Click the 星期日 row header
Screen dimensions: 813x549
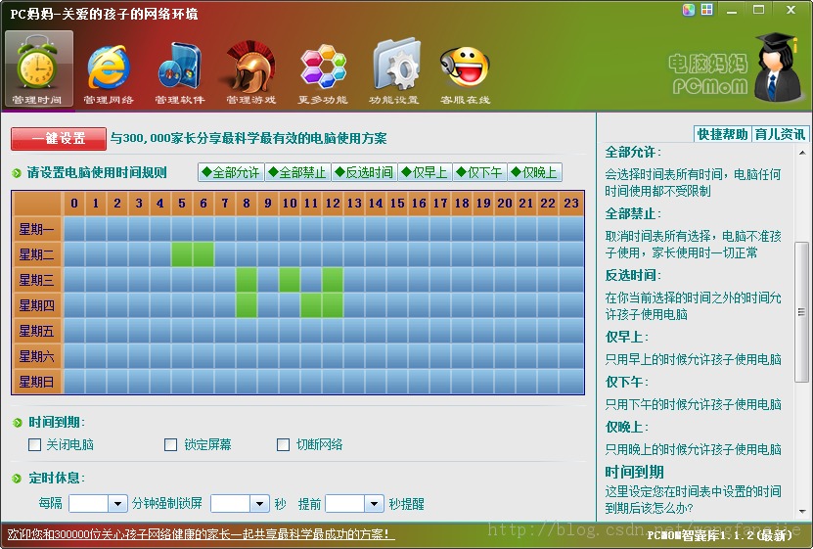36,382
